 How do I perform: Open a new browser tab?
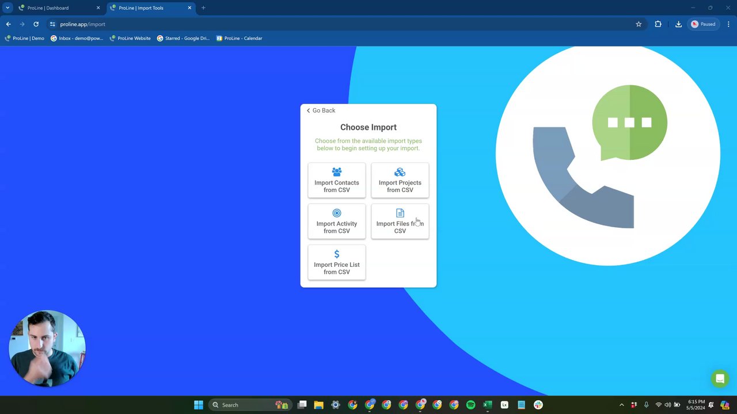(203, 8)
